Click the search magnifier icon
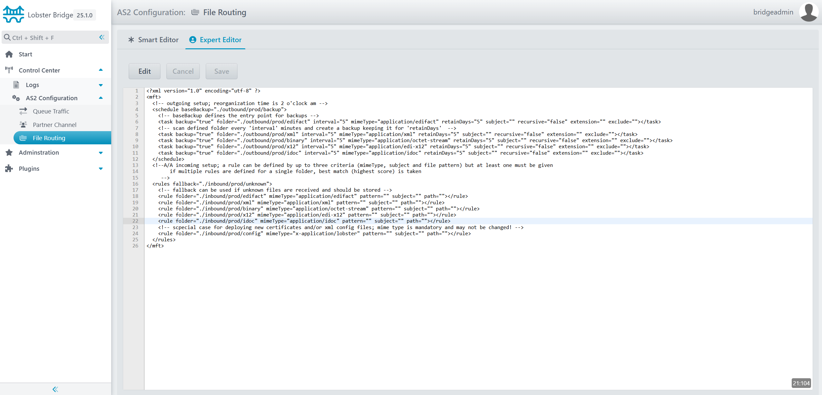The height and width of the screenshot is (395, 822). pos(7,37)
